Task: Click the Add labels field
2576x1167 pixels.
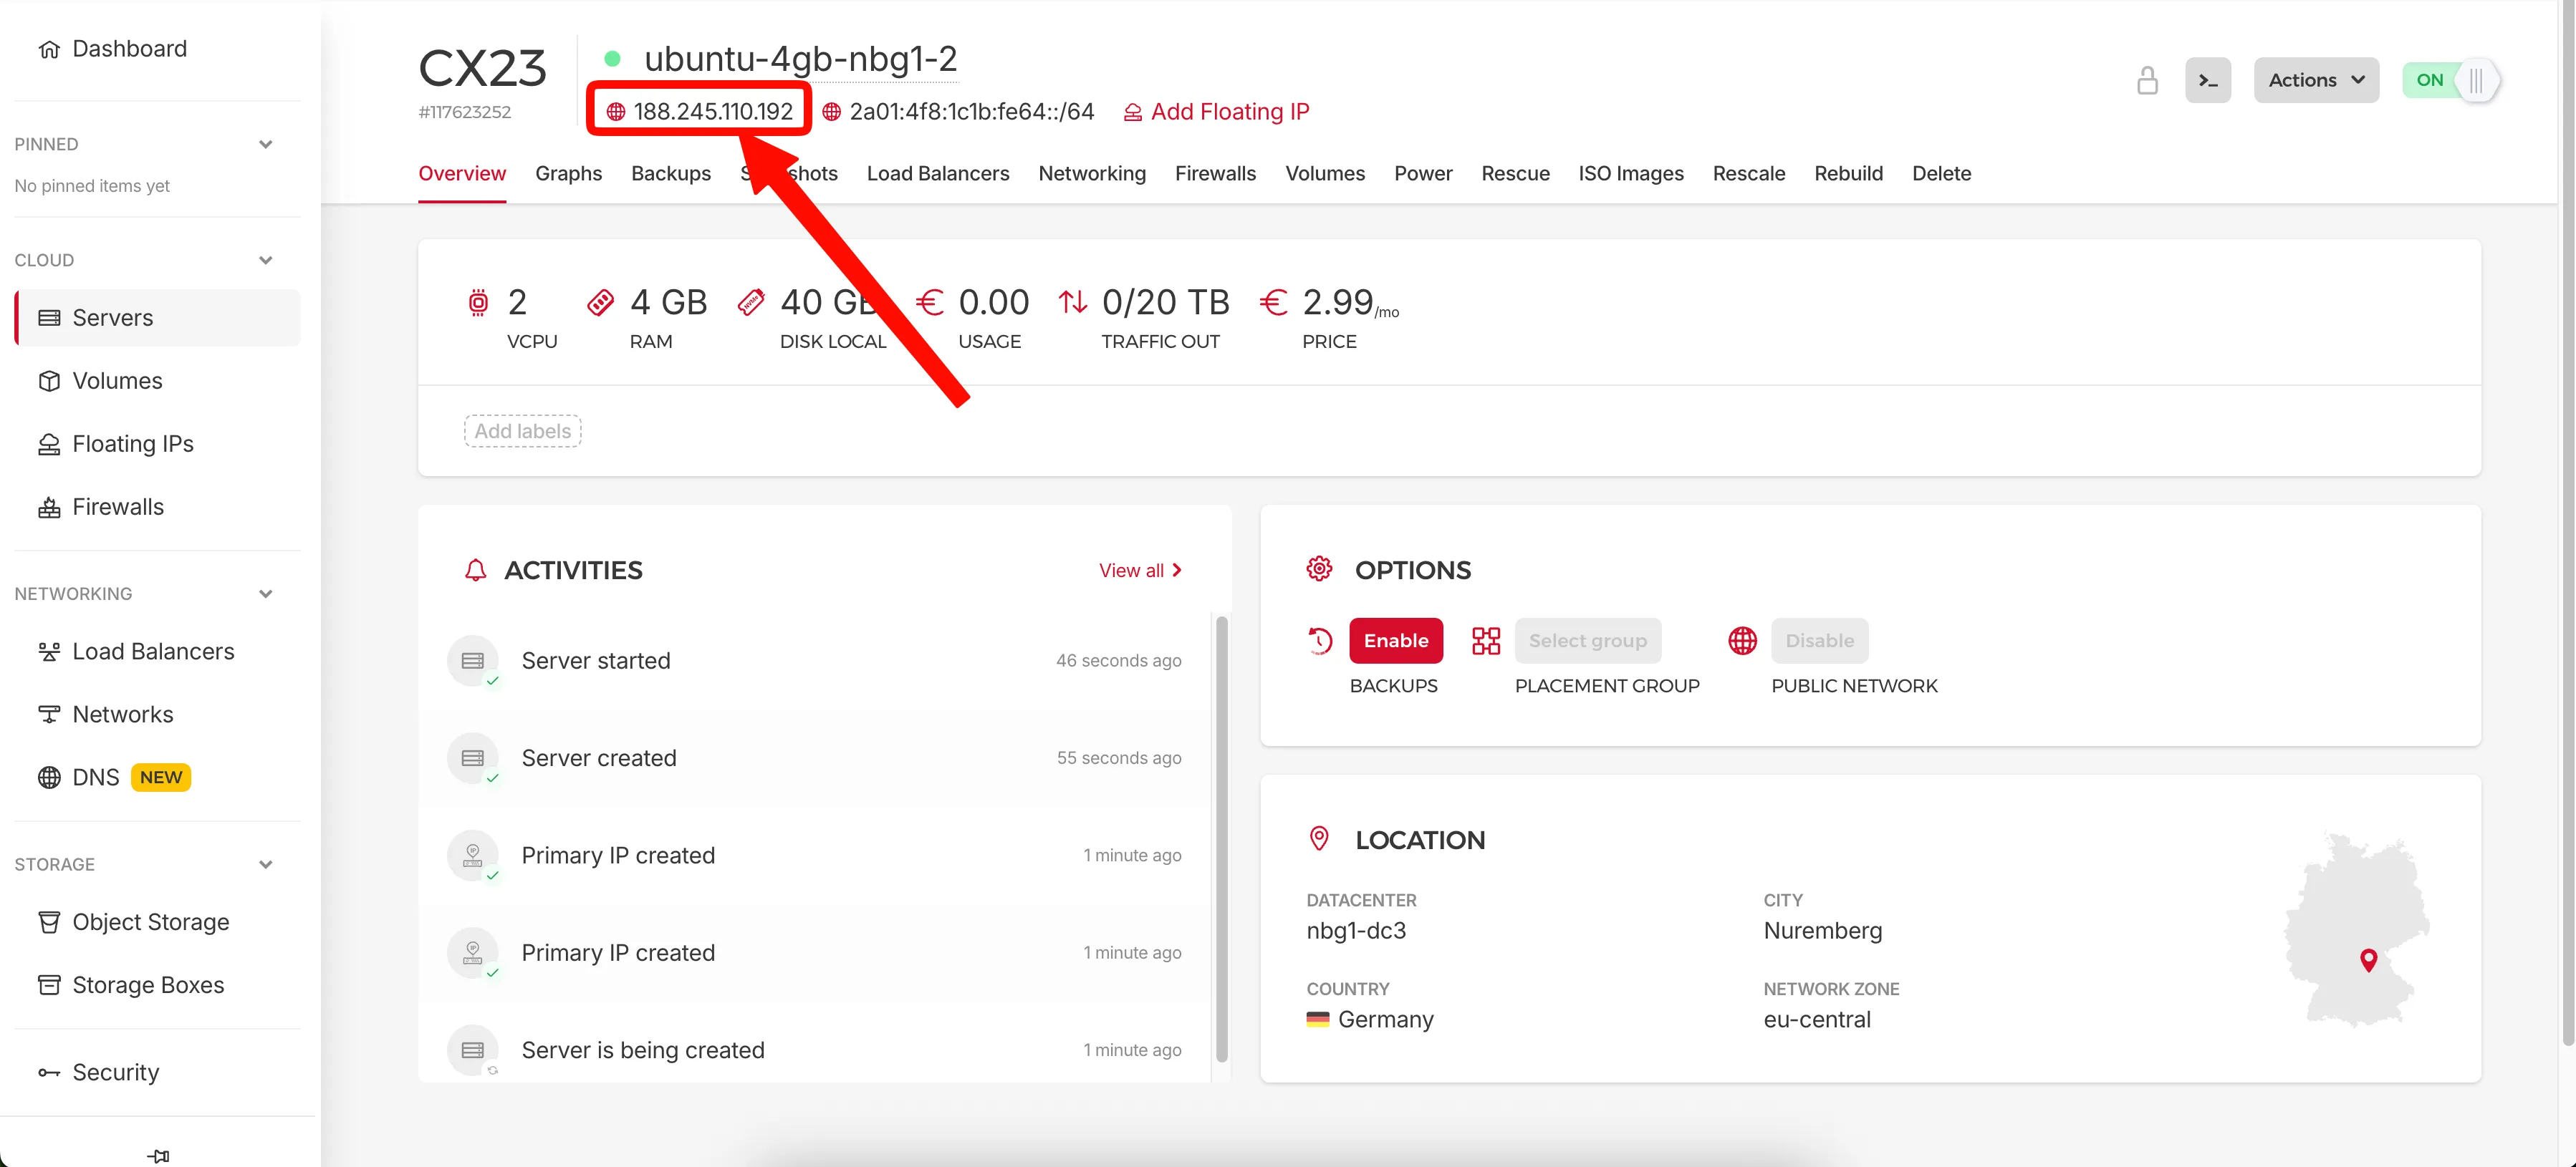Action: tap(522, 430)
